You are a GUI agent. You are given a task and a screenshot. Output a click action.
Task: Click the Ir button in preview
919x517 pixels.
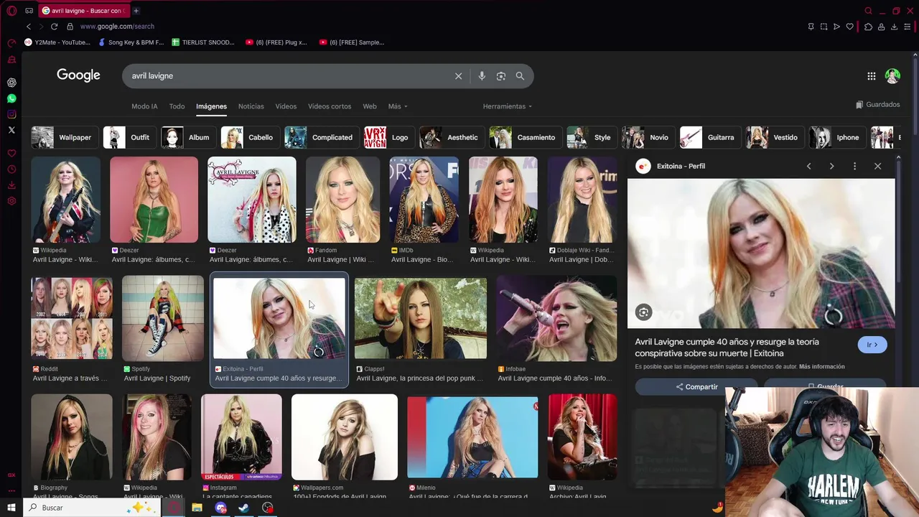coord(872,345)
